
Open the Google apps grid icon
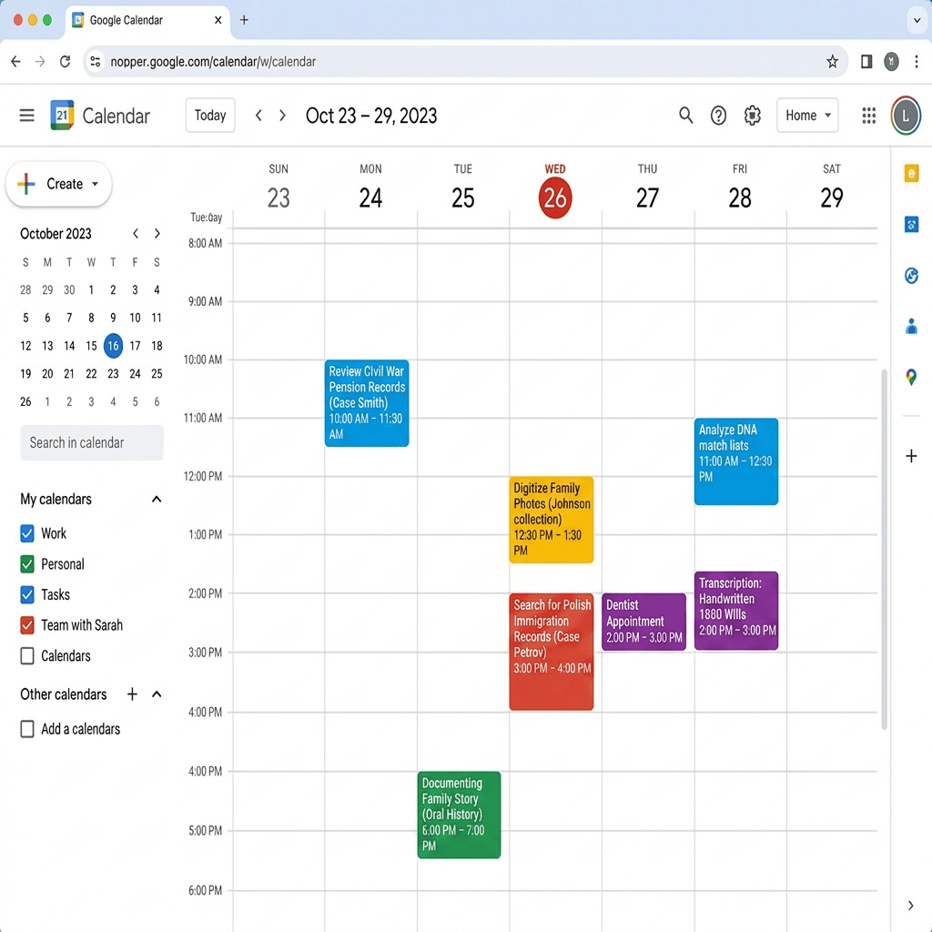click(869, 116)
